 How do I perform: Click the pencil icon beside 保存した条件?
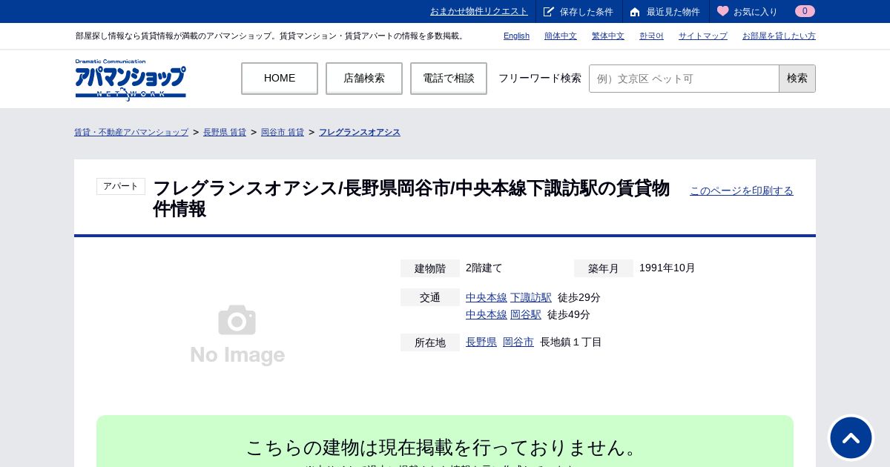pos(549,12)
